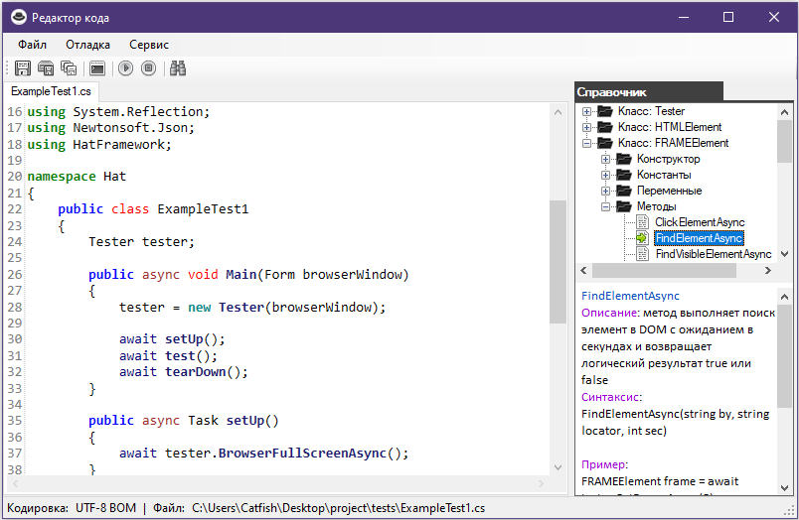Image resolution: width=799 pixels, height=520 pixels.
Task: Open the Отладка menu
Action: point(88,45)
